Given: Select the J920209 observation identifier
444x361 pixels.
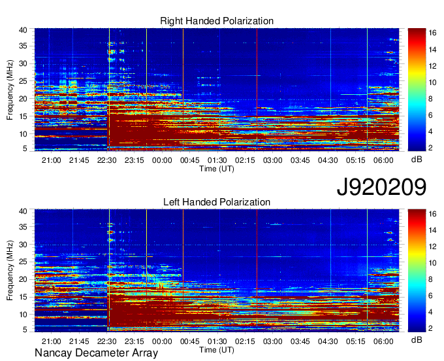Looking at the screenshot, I should (x=381, y=186).
